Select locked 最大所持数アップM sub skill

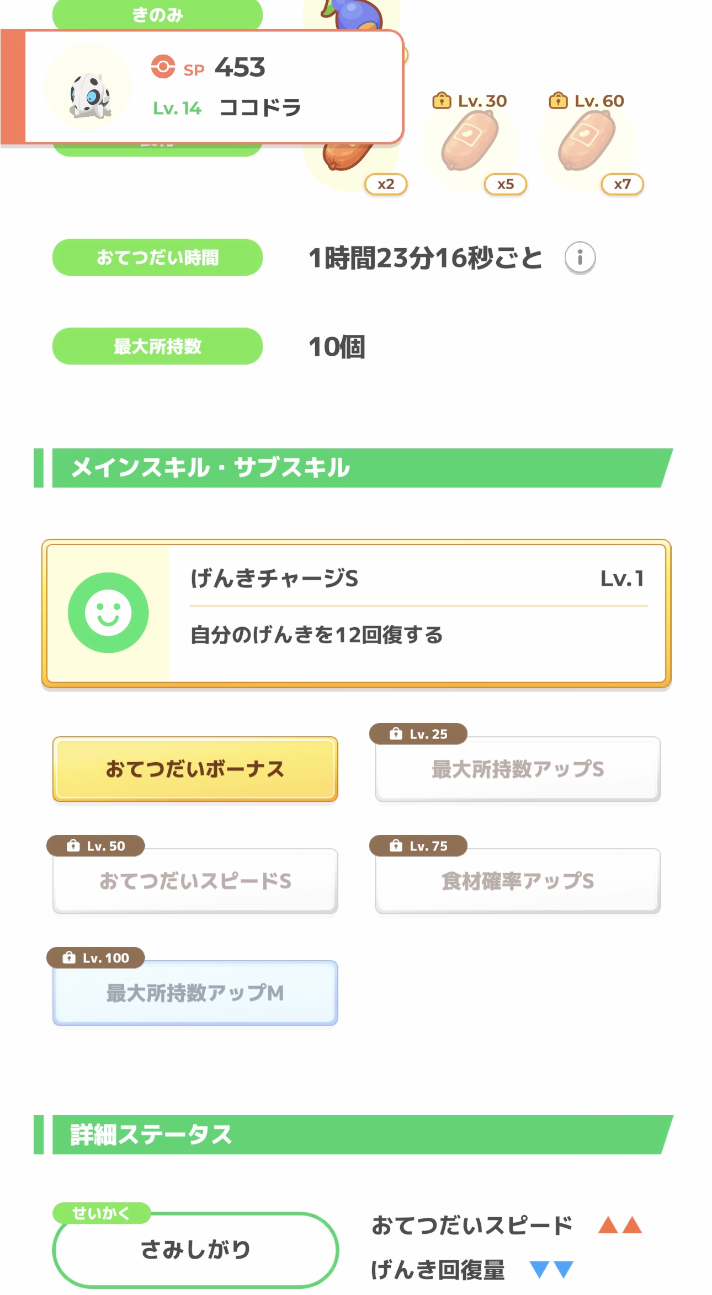coord(195,993)
